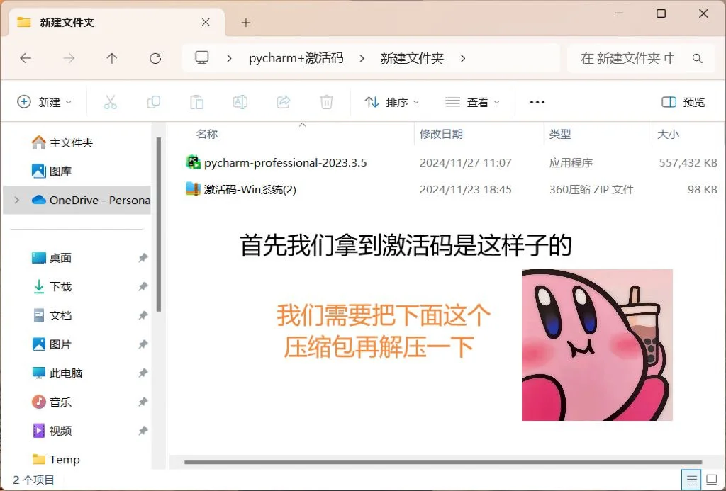
Task: Click the Paste icon in toolbar
Action: [196, 101]
